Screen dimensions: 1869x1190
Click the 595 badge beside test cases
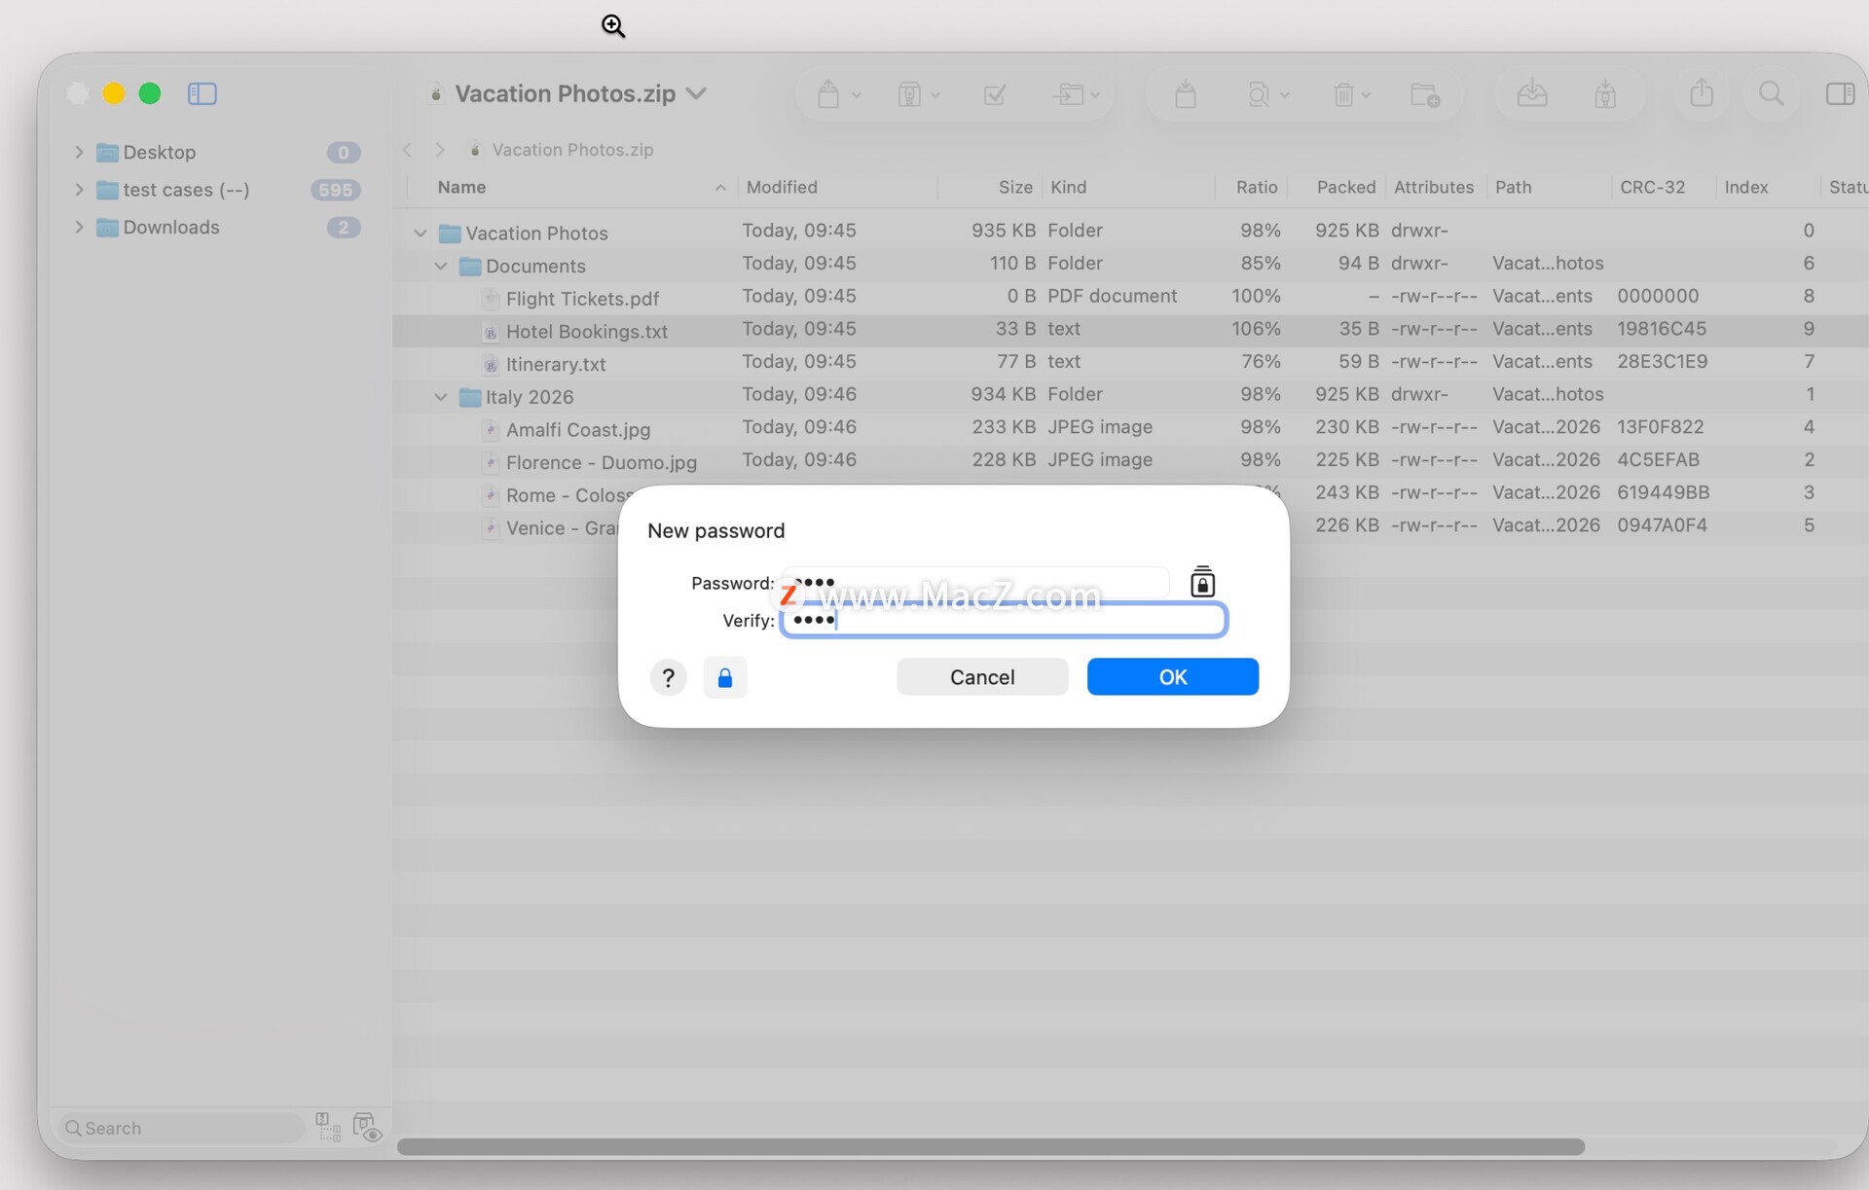point(335,190)
